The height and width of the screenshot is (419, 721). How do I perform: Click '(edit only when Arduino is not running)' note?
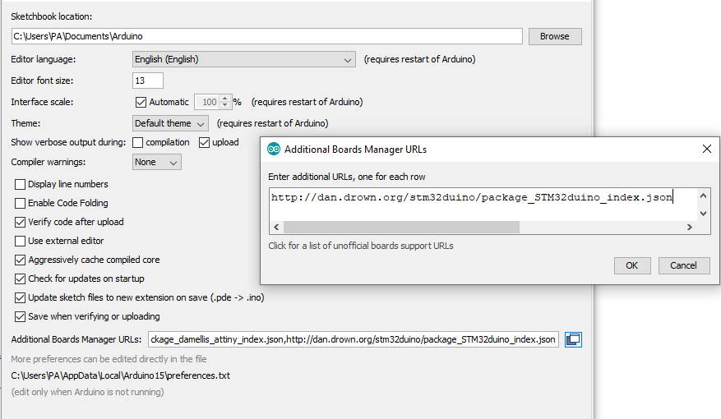point(87,392)
